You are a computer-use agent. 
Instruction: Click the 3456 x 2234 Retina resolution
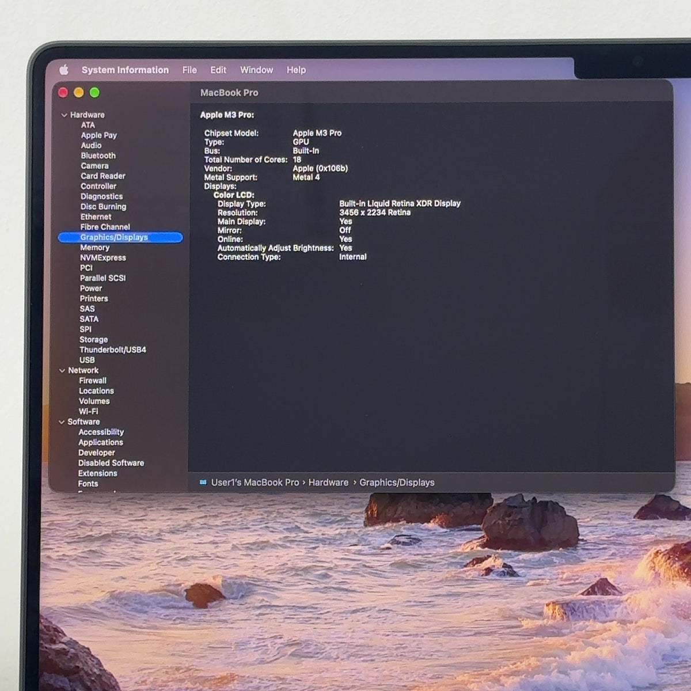[x=375, y=212]
